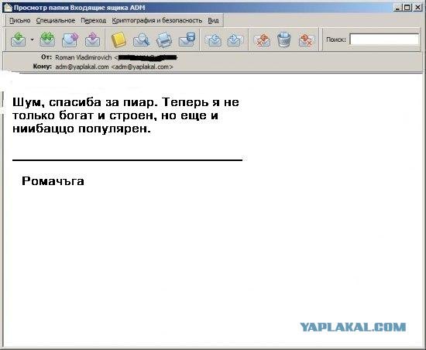This screenshot has height=350, width=426.
Task: Open the yellow address book icon
Action: click(x=119, y=39)
